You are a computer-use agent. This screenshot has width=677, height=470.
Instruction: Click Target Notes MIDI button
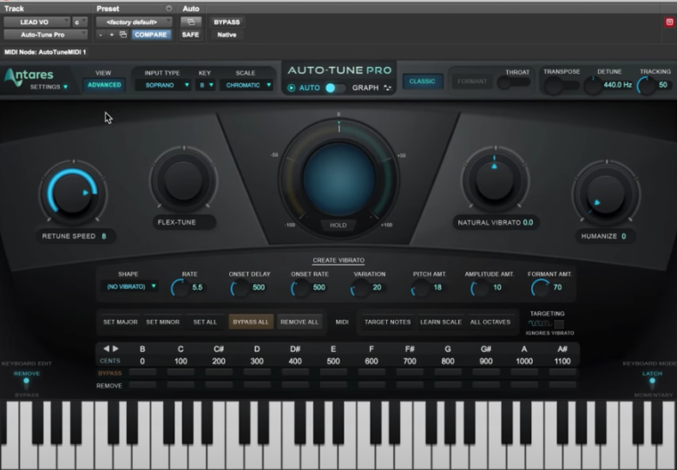pos(387,322)
